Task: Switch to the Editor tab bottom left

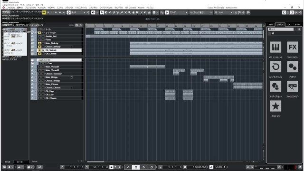Action: (x=20, y=162)
